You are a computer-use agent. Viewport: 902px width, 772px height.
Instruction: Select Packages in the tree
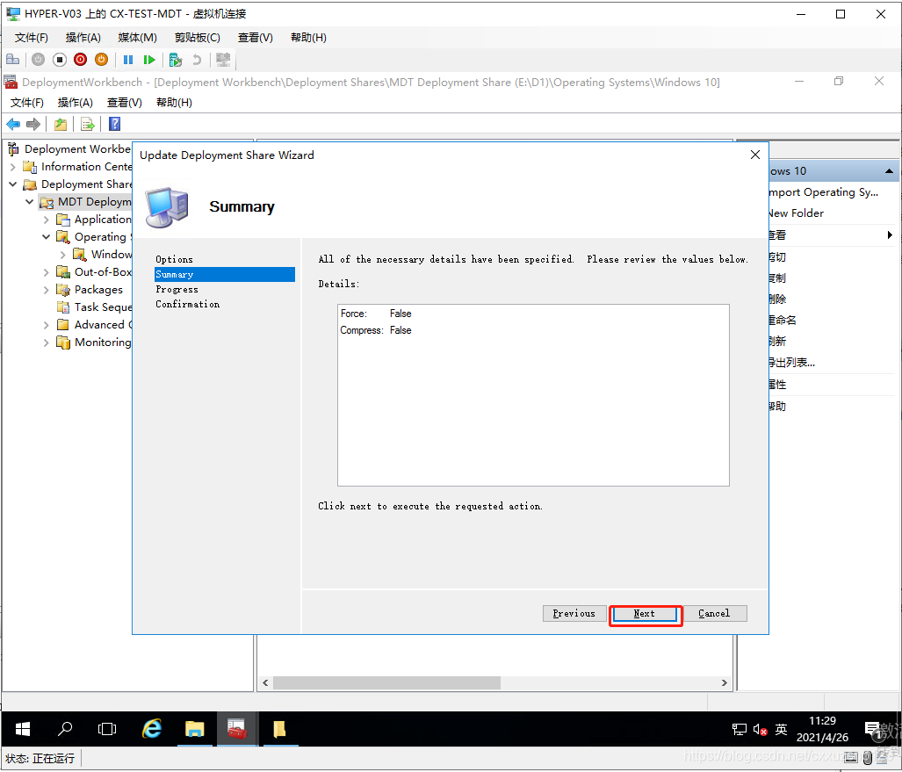pyautogui.click(x=98, y=290)
